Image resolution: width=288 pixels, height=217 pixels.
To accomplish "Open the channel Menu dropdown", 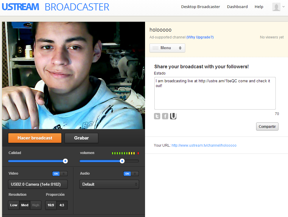I will [167, 48].
